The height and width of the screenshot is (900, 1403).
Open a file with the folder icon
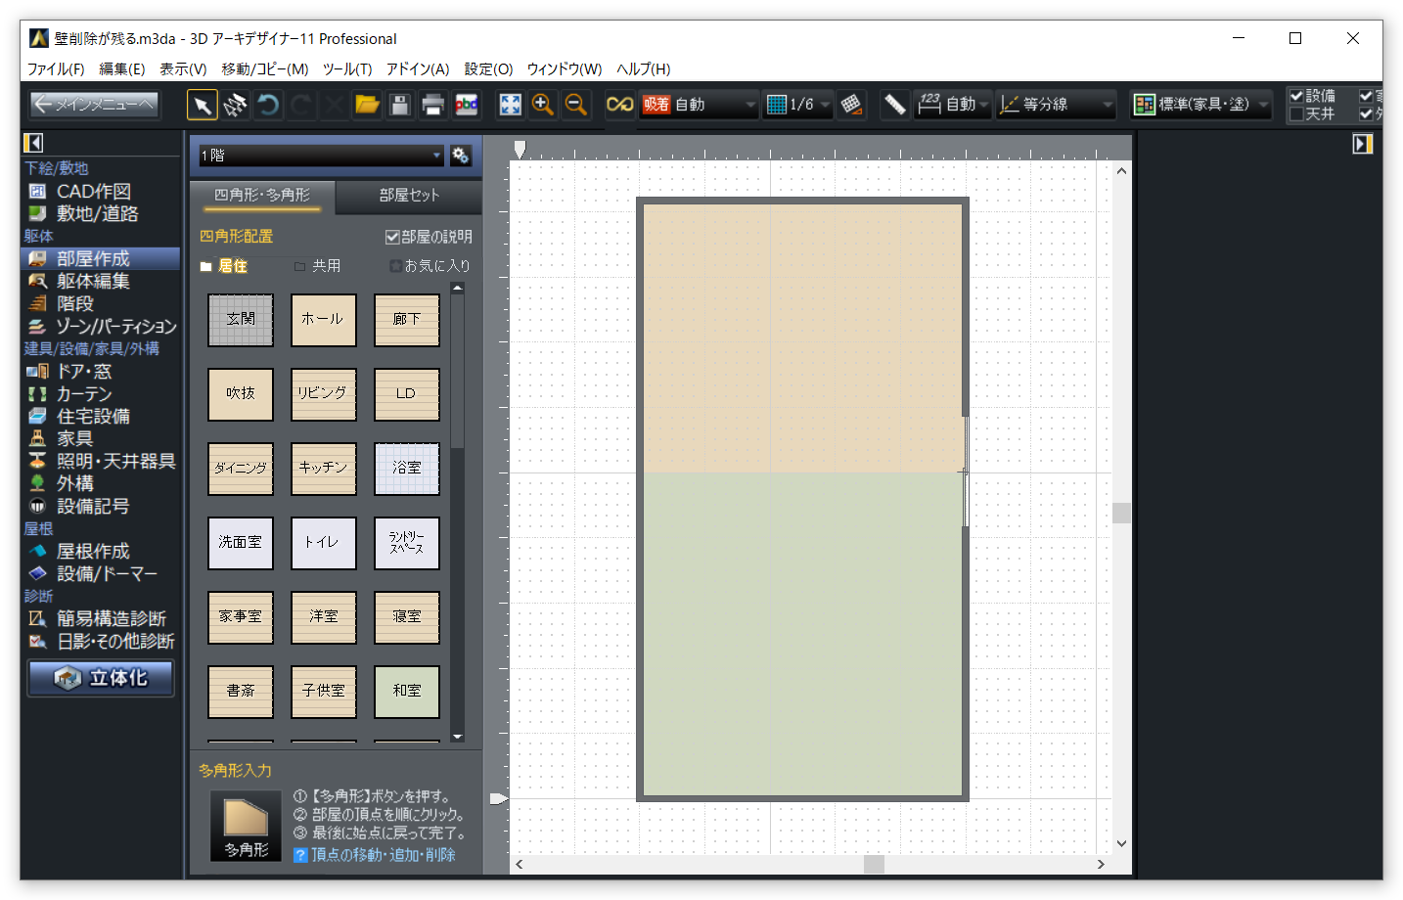(x=367, y=105)
